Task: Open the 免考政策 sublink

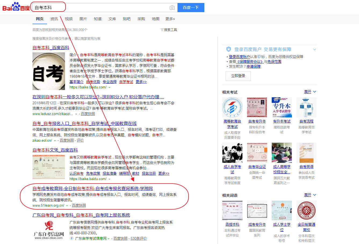Action: pos(93,173)
